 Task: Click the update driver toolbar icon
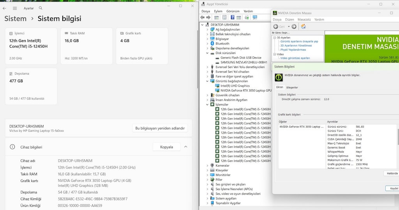pyautogui.click(x=246, y=17)
